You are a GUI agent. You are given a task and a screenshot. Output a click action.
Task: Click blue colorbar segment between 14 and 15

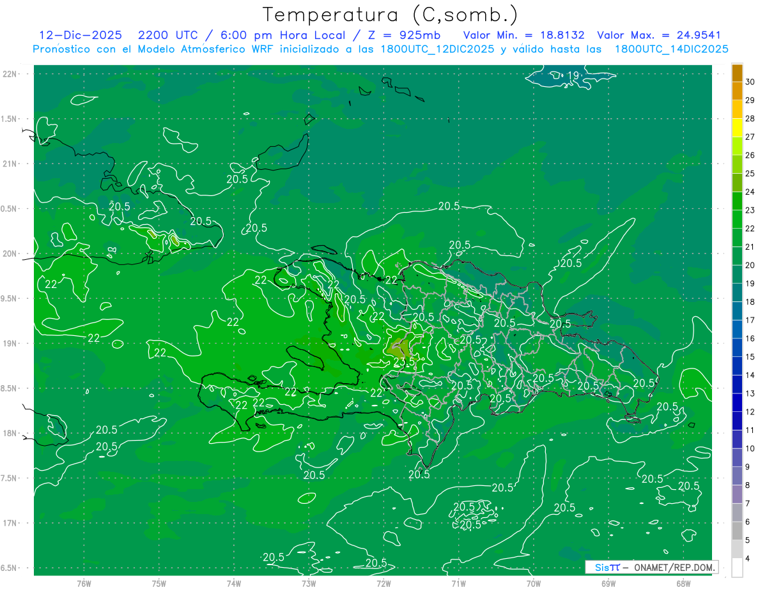tap(737, 366)
